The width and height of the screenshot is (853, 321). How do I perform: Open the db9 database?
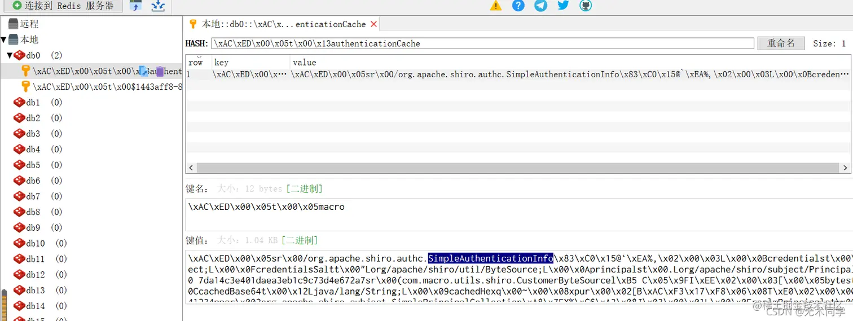(x=33, y=227)
